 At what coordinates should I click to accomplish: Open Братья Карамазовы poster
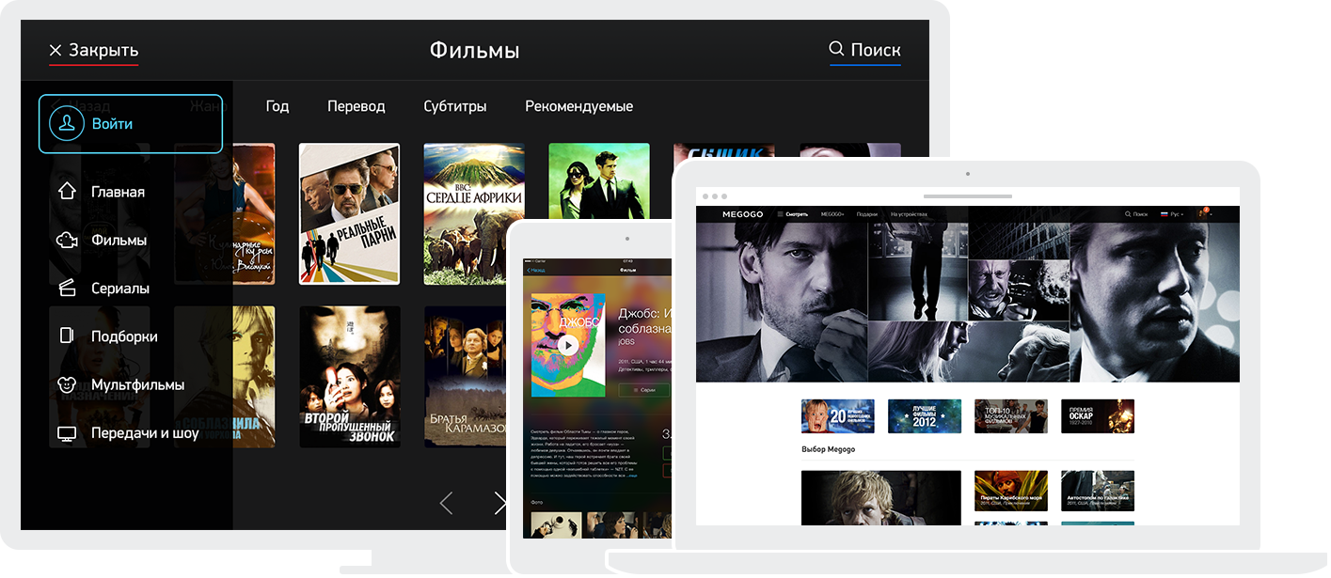(467, 376)
